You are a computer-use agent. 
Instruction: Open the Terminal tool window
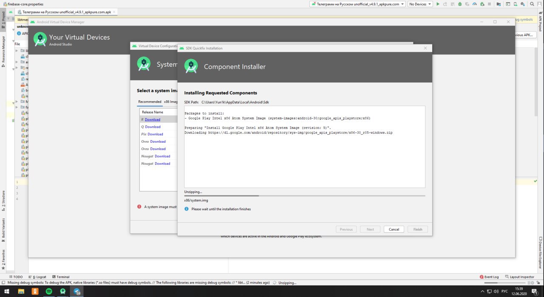click(60, 277)
